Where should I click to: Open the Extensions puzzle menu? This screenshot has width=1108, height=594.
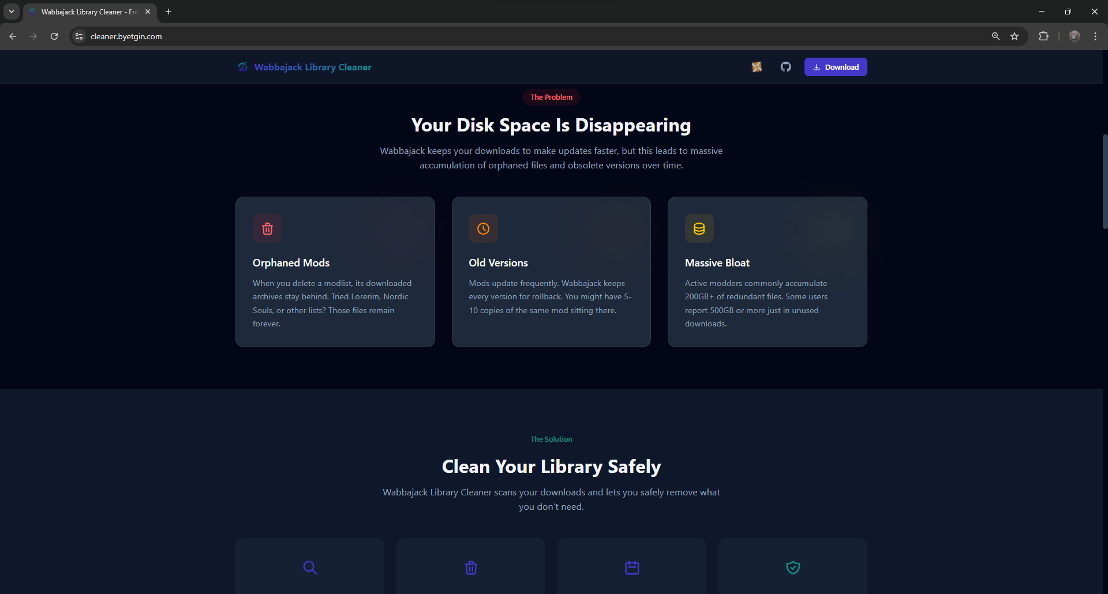[x=1043, y=36]
